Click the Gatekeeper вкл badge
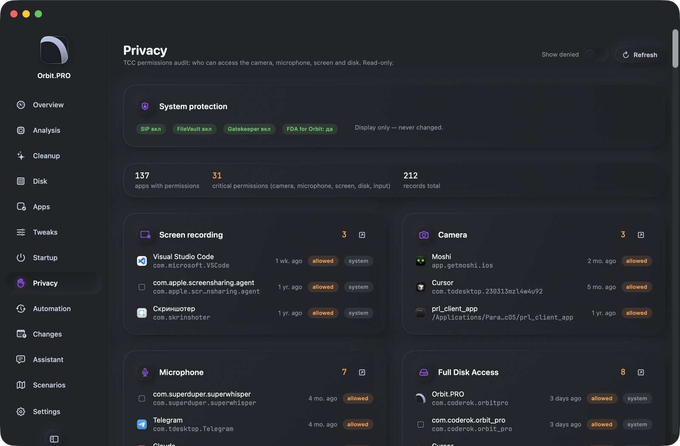 [x=249, y=129]
